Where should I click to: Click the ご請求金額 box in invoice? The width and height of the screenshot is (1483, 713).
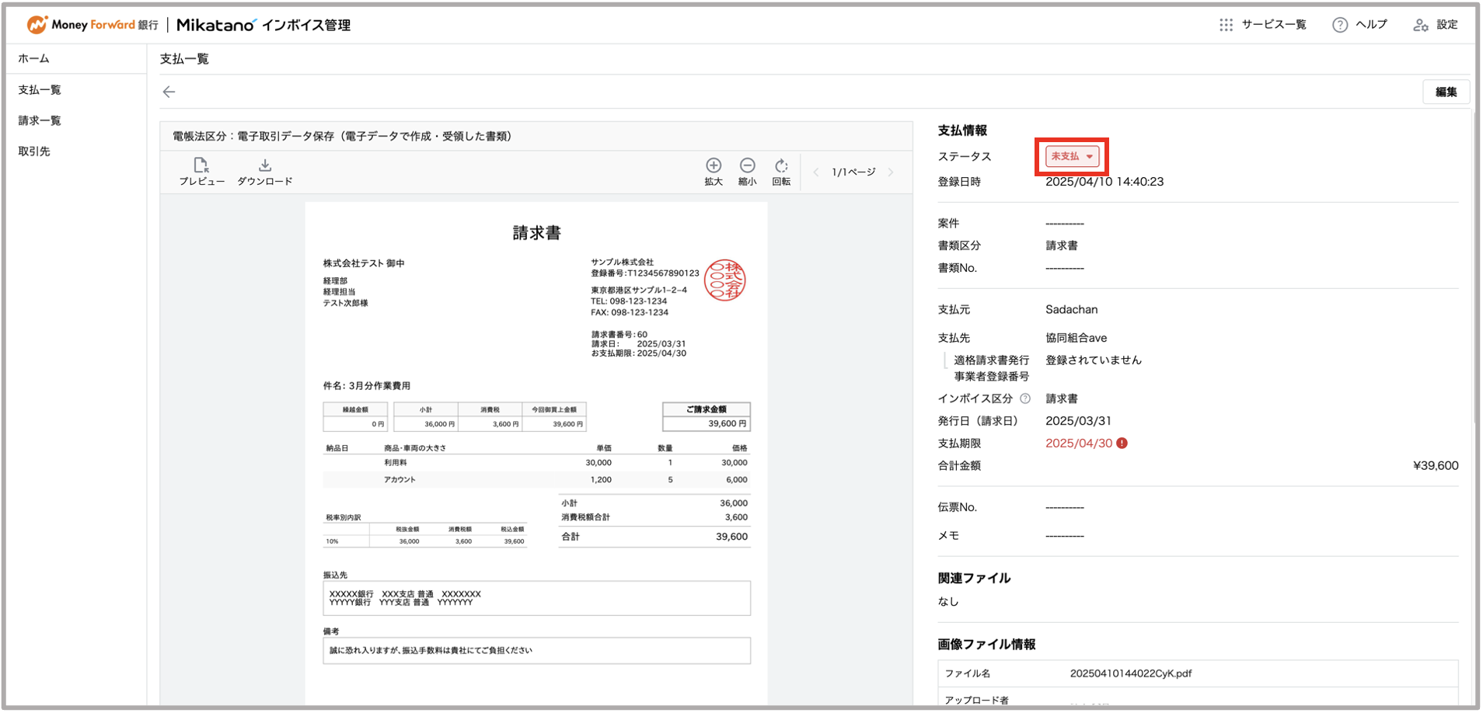(706, 416)
